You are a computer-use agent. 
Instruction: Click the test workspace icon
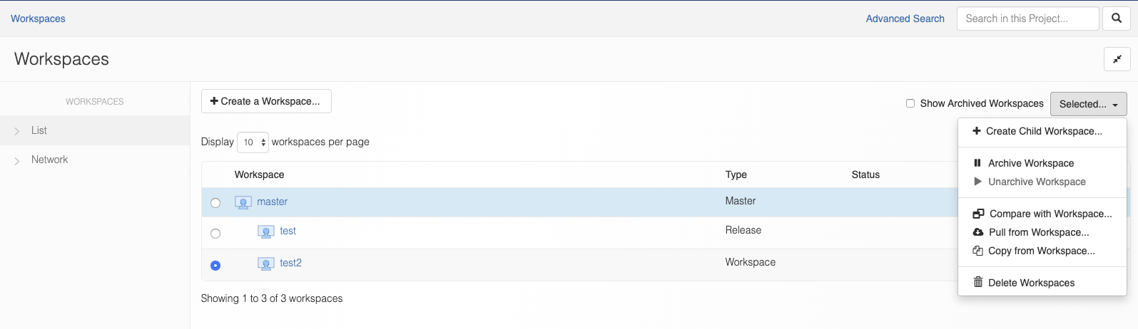point(265,231)
